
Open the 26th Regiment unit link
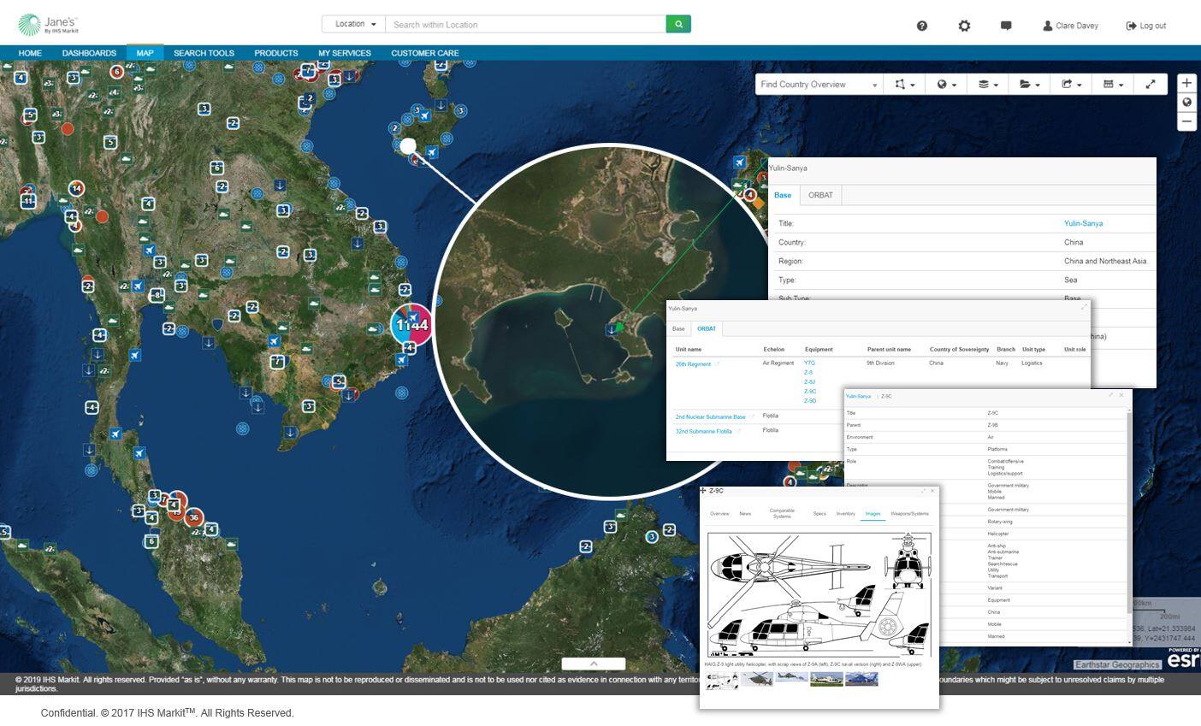(693, 364)
